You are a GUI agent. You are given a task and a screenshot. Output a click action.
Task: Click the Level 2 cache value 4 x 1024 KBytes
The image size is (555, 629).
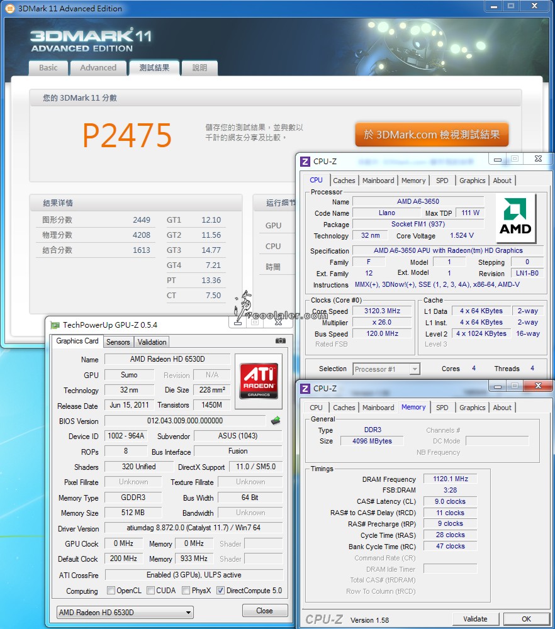[x=481, y=333]
